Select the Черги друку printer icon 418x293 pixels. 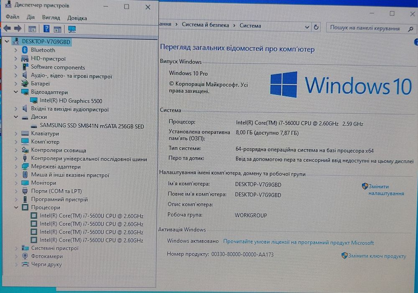[x=25, y=264]
